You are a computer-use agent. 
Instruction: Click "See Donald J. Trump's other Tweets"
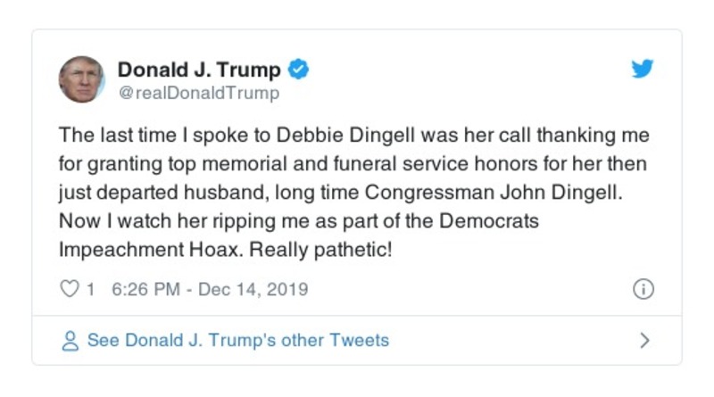tap(237, 341)
